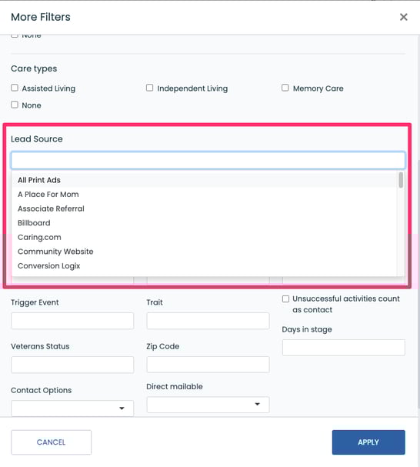
Task: Check None under Care types
Action: pos(15,105)
